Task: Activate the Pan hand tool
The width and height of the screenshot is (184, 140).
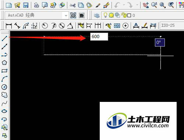Action: click(x=146, y=5)
